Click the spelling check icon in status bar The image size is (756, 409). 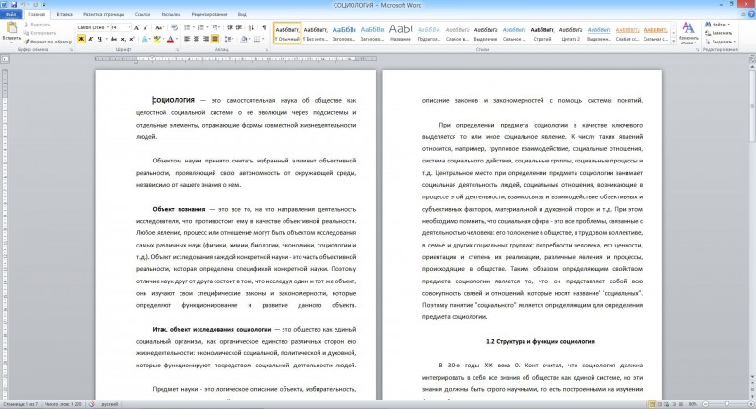[92, 404]
